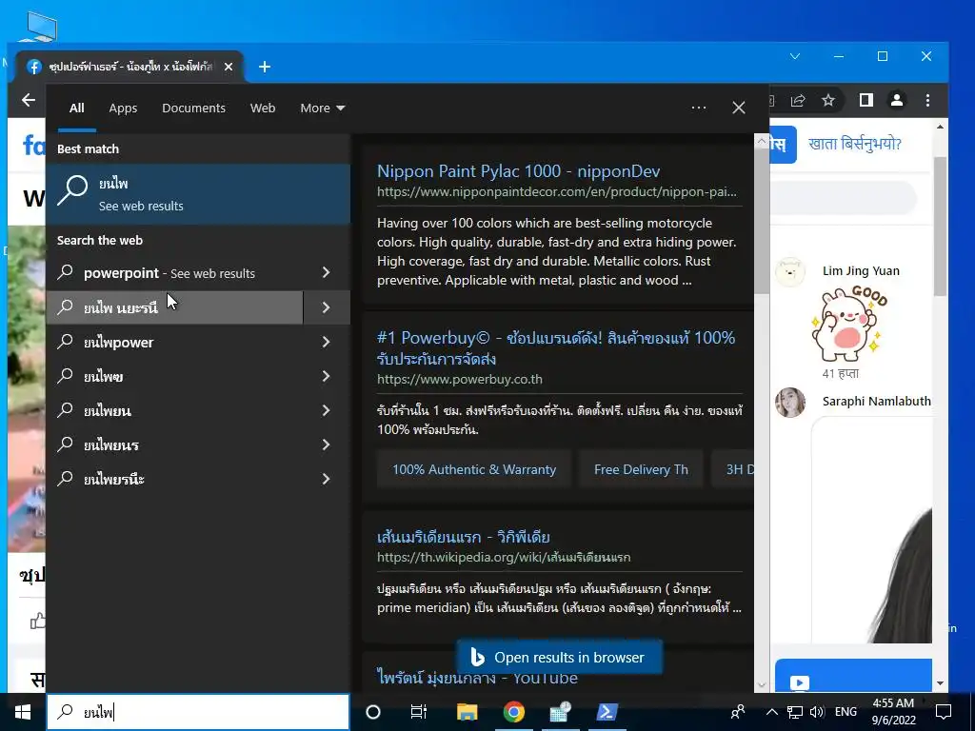
Task: Open network status tray icon
Action: [x=795, y=712]
